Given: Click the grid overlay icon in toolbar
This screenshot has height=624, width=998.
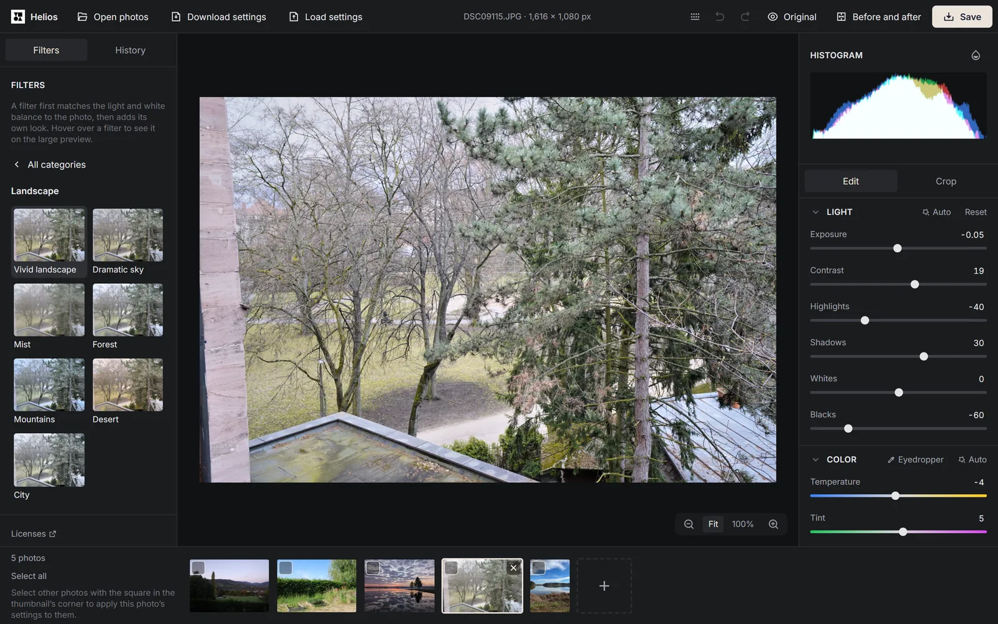Looking at the screenshot, I should (x=695, y=17).
